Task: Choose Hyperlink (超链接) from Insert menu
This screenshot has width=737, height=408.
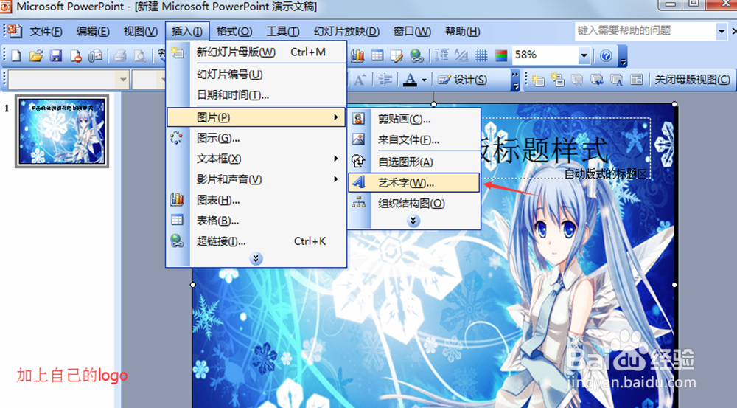Action: [x=256, y=241]
